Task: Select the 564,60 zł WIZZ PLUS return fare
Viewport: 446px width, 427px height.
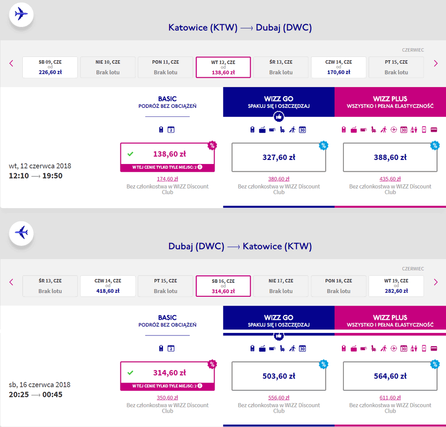Action: point(390,376)
